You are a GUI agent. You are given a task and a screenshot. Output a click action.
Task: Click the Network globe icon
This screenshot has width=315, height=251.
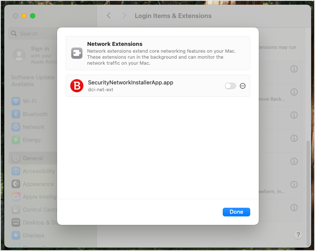coord(16,127)
